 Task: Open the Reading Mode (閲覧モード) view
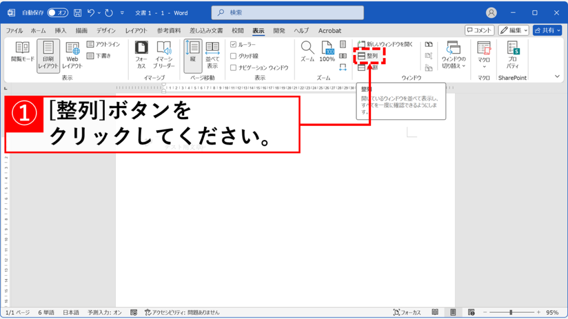coord(23,52)
